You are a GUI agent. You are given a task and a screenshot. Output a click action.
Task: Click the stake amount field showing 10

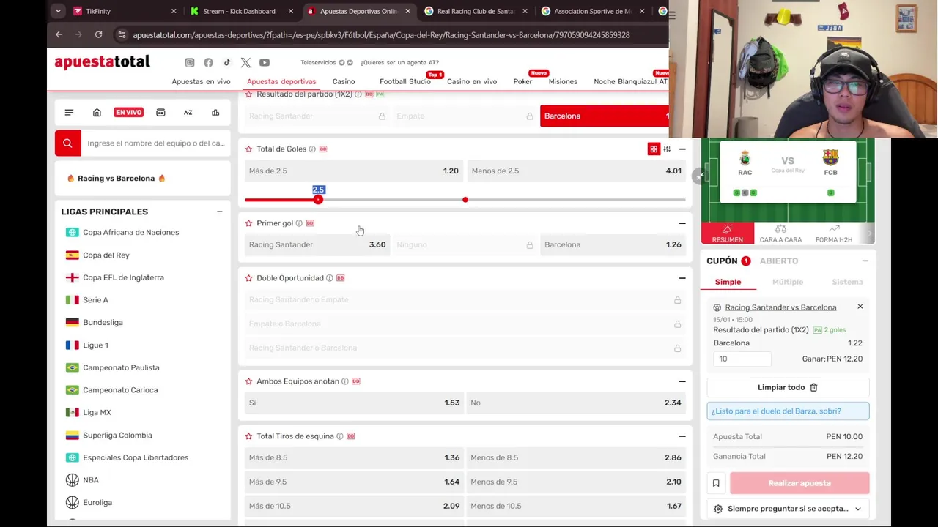point(742,359)
